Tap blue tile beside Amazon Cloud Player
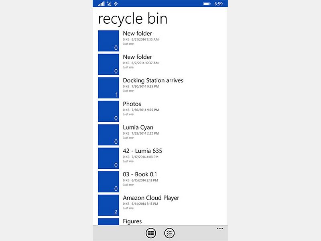The height and width of the screenshot is (241, 321). pyautogui.click(x=108, y=205)
